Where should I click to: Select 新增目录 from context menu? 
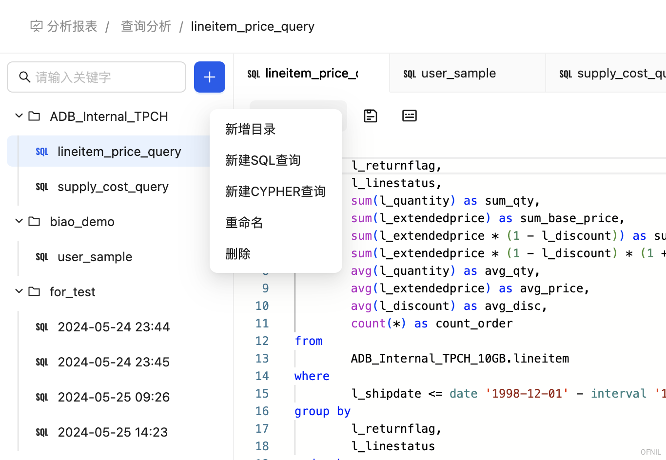click(x=251, y=129)
